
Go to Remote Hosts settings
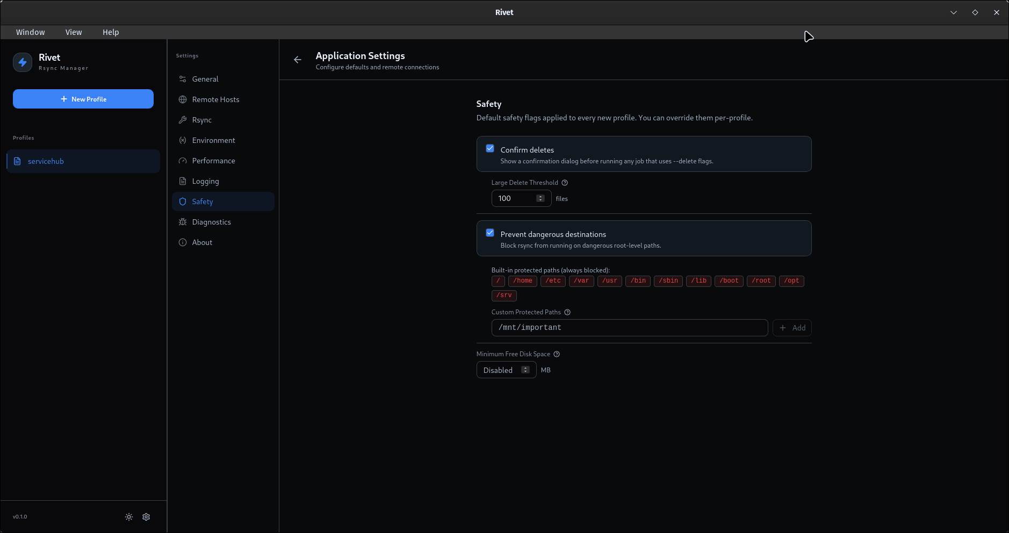pos(223,99)
